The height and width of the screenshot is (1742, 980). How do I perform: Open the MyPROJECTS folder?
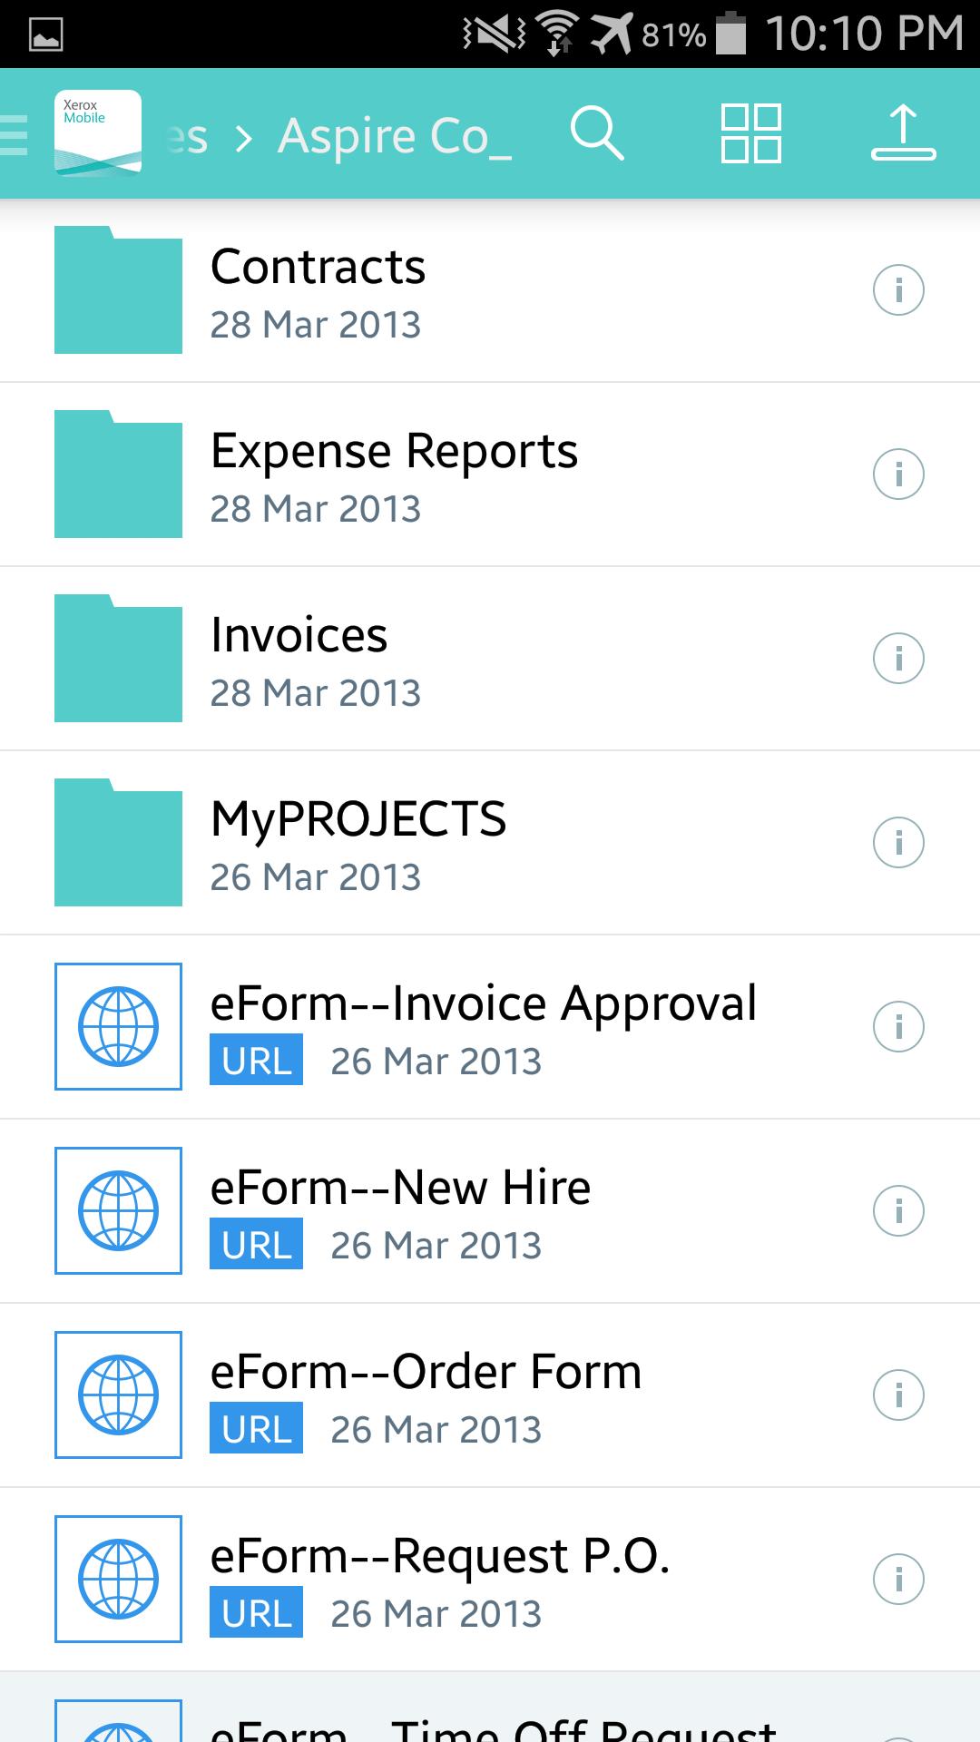click(x=358, y=843)
